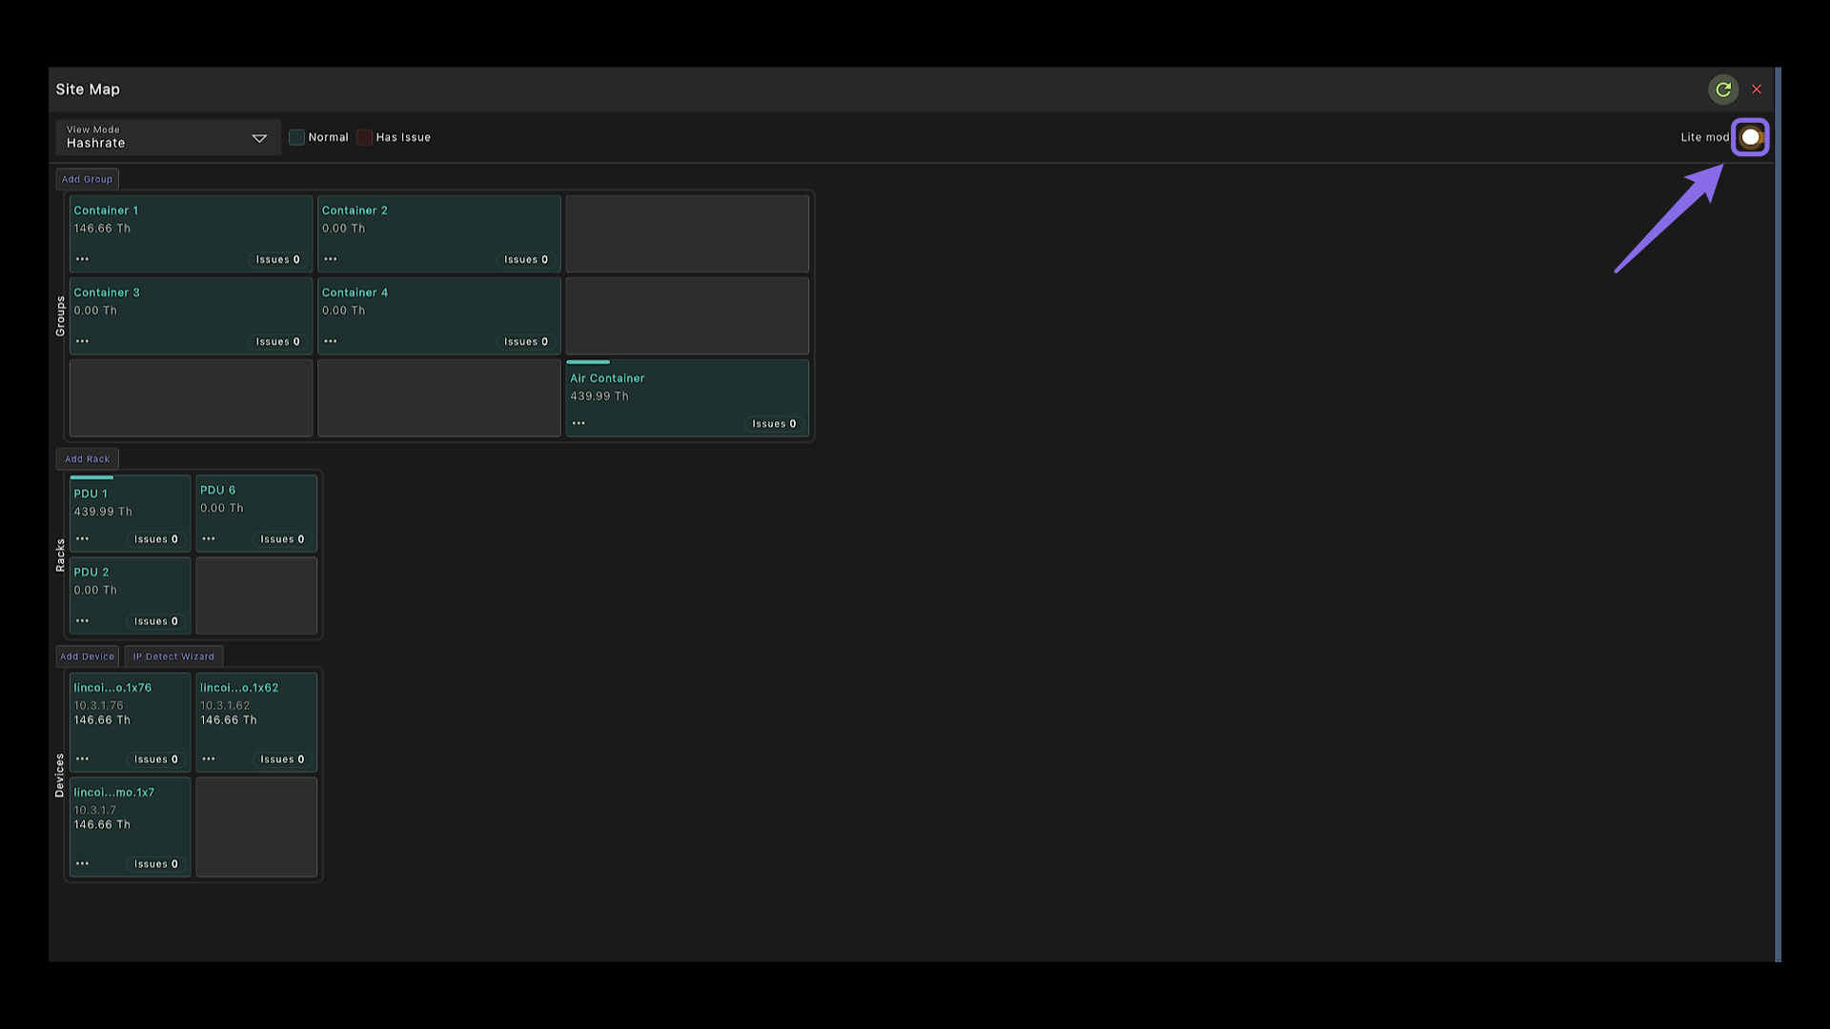
Task: Select device name lincoi...o.1x76
Action: pyautogui.click(x=112, y=688)
